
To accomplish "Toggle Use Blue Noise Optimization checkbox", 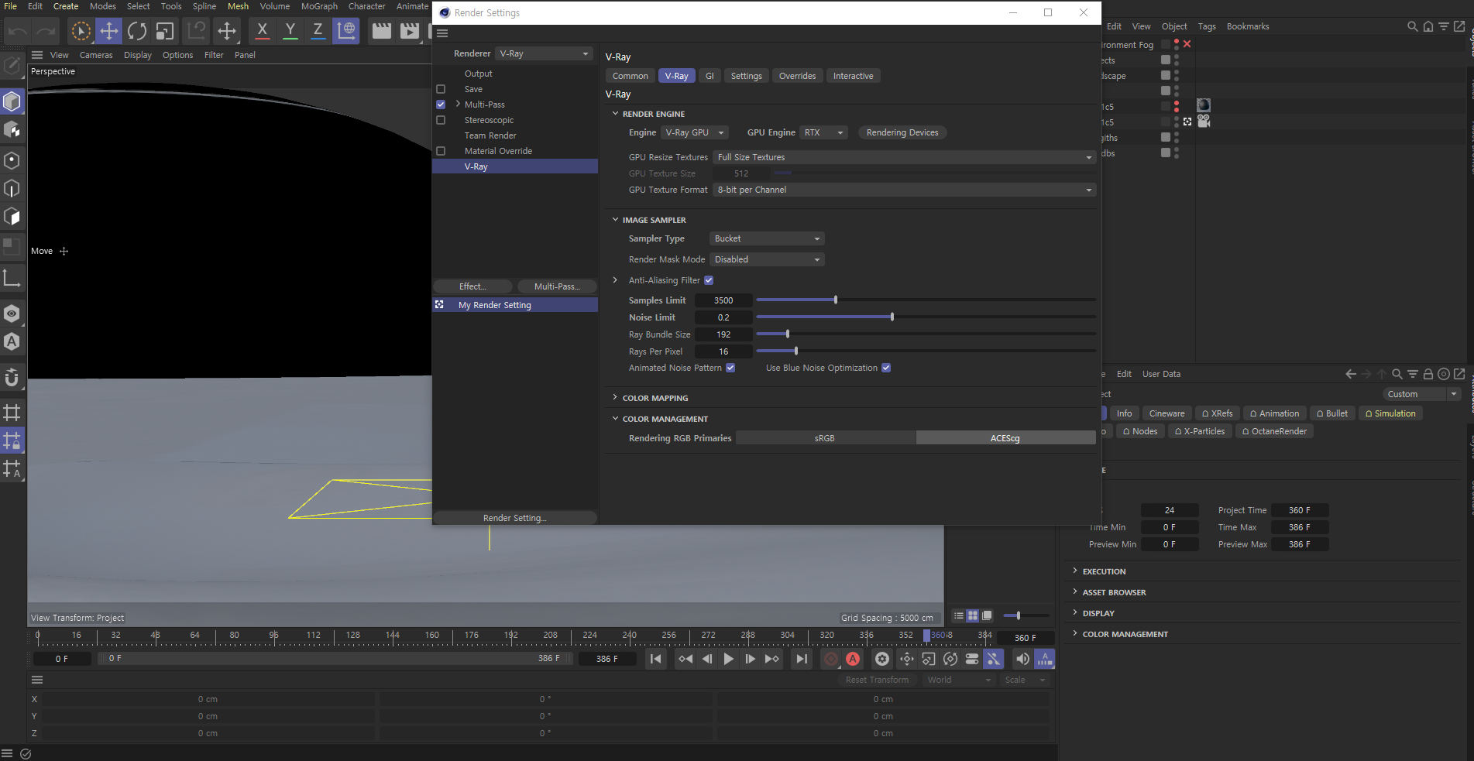I will [x=886, y=368].
